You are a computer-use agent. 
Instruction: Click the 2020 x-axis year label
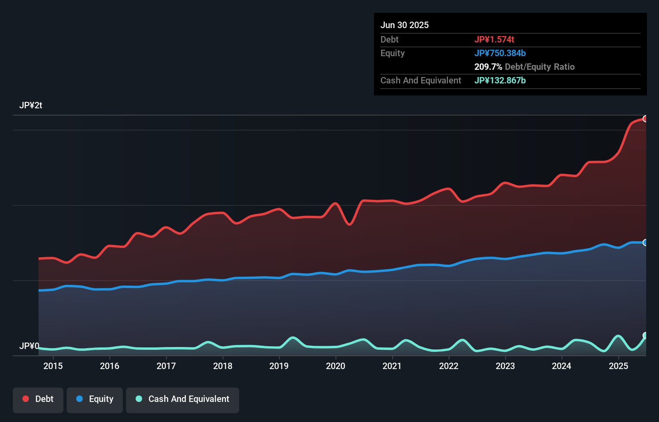(336, 366)
